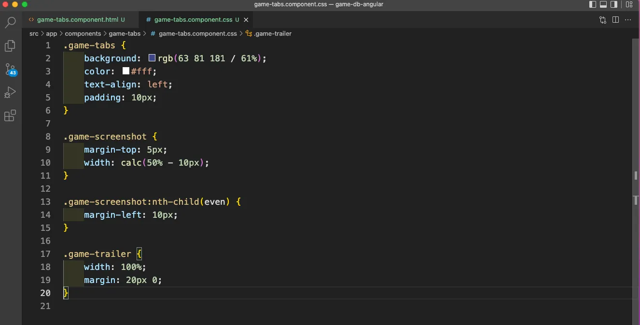Click the window title game-db-angular text

click(x=360, y=4)
